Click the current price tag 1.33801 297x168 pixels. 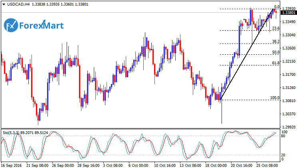click(x=288, y=13)
